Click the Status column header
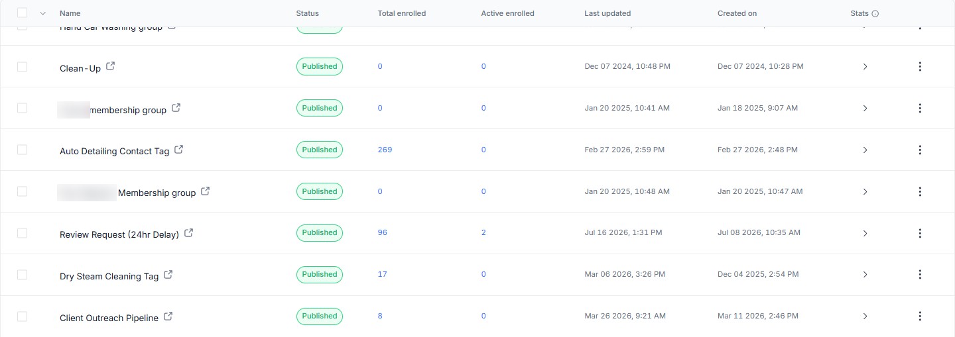 point(307,13)
